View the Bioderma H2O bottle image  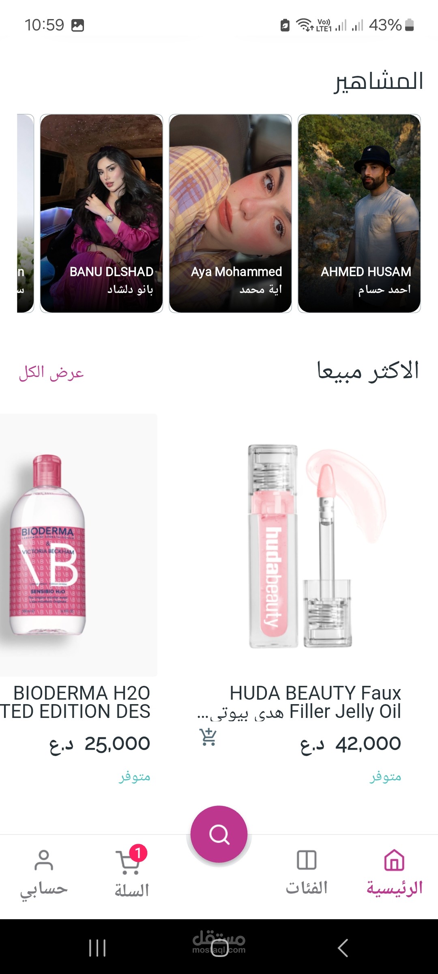coord(78,545)
